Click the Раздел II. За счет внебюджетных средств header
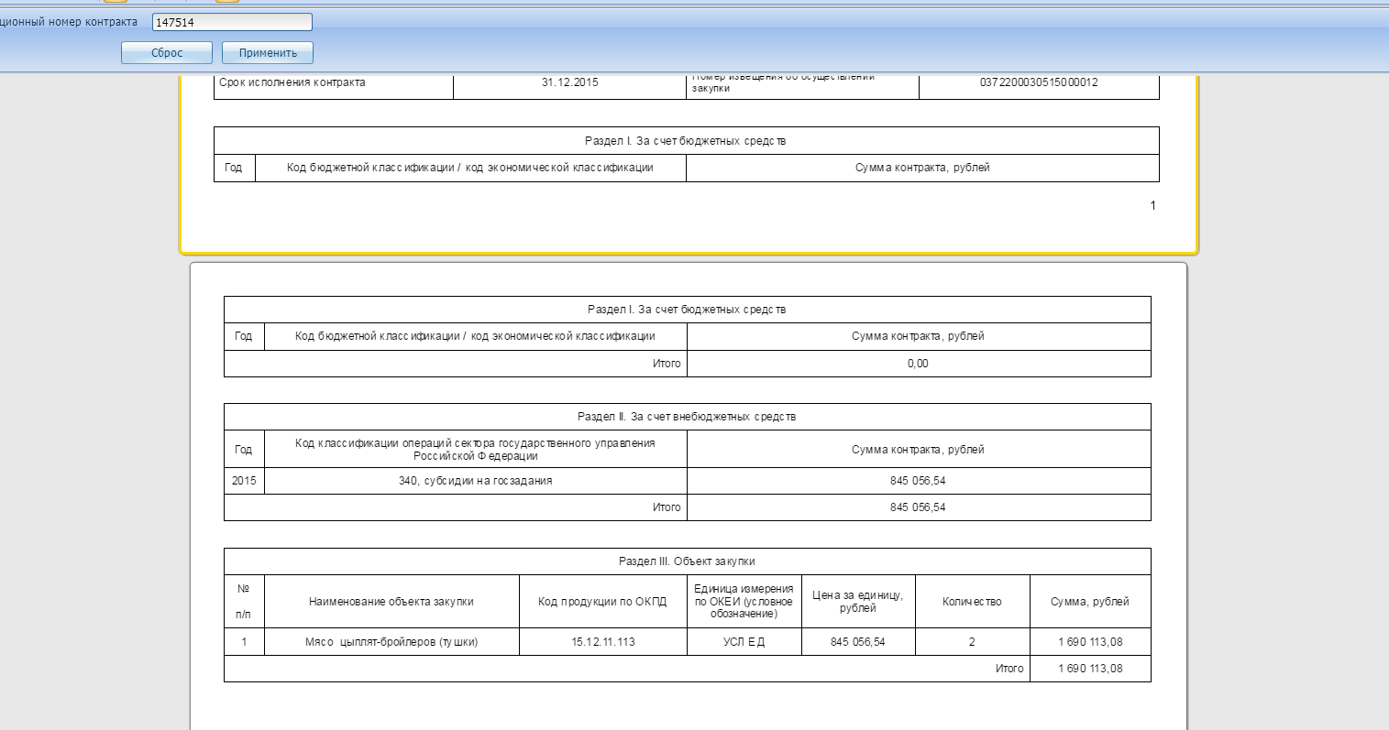 tap(687, 417)
